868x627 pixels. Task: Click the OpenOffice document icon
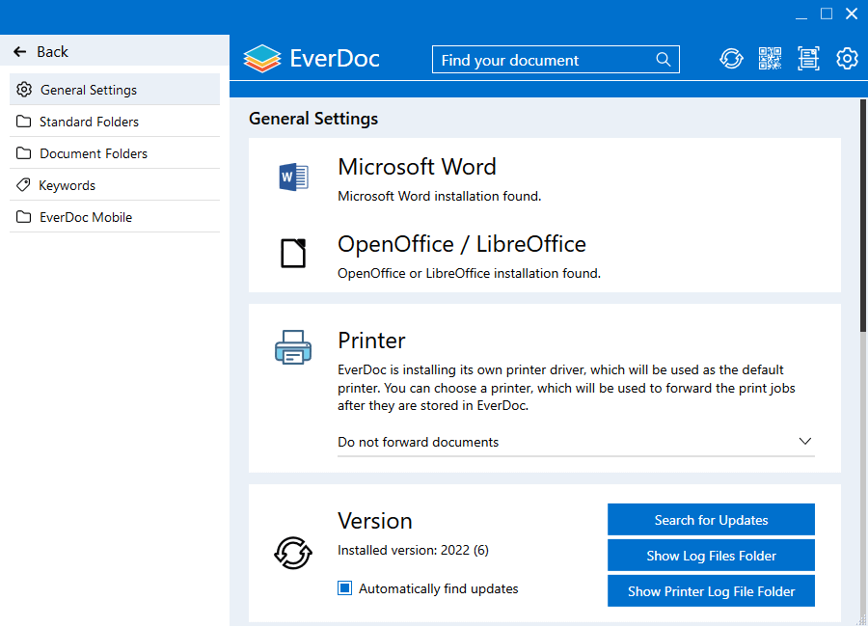(292, 253)
